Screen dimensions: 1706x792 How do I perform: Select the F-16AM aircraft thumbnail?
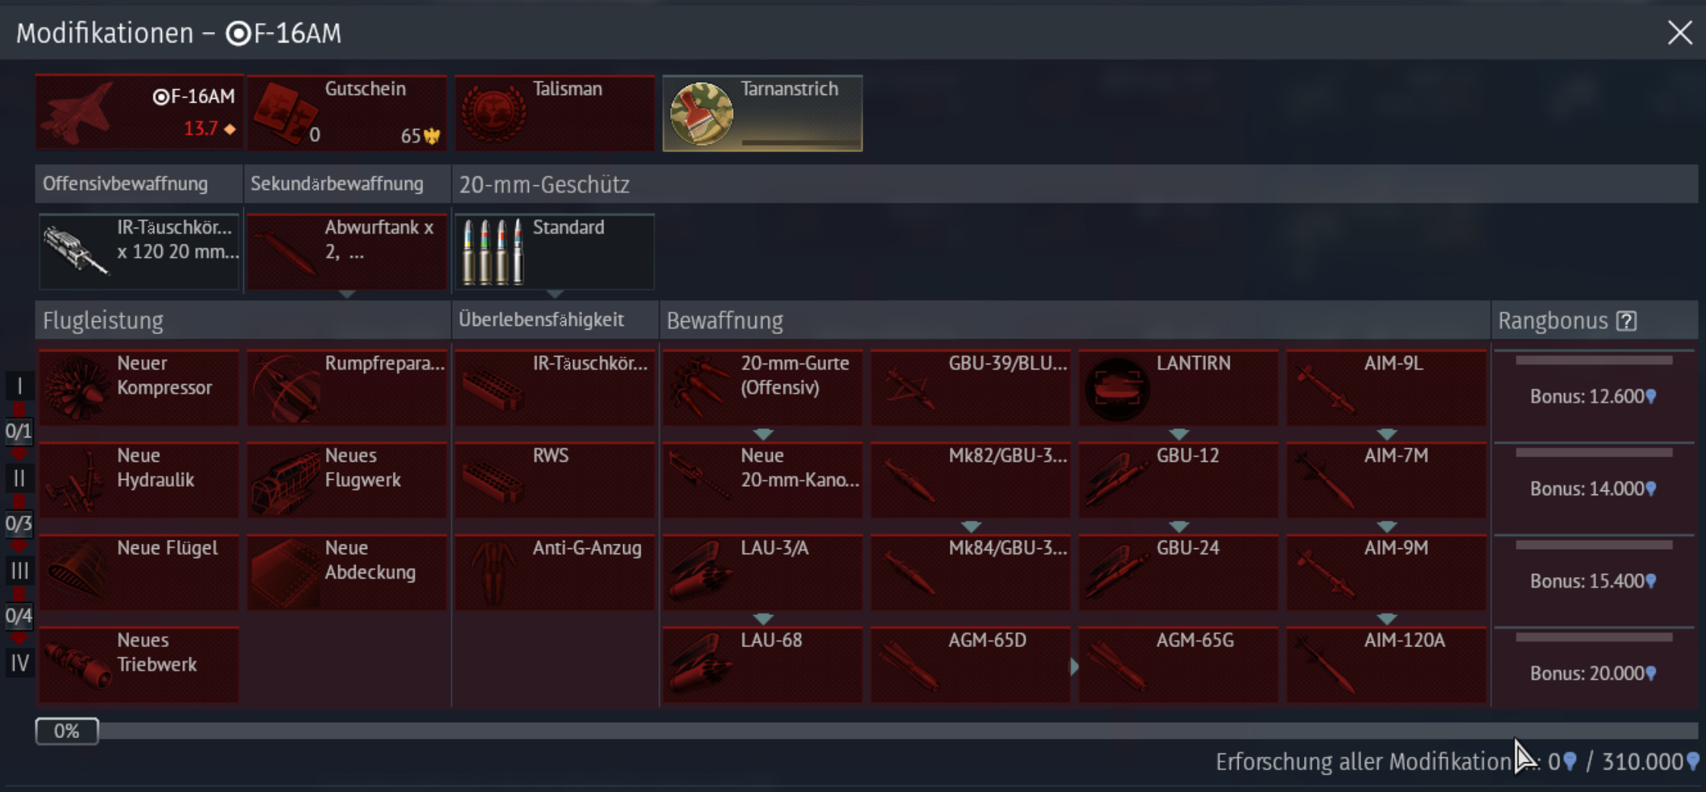(139, 112)
